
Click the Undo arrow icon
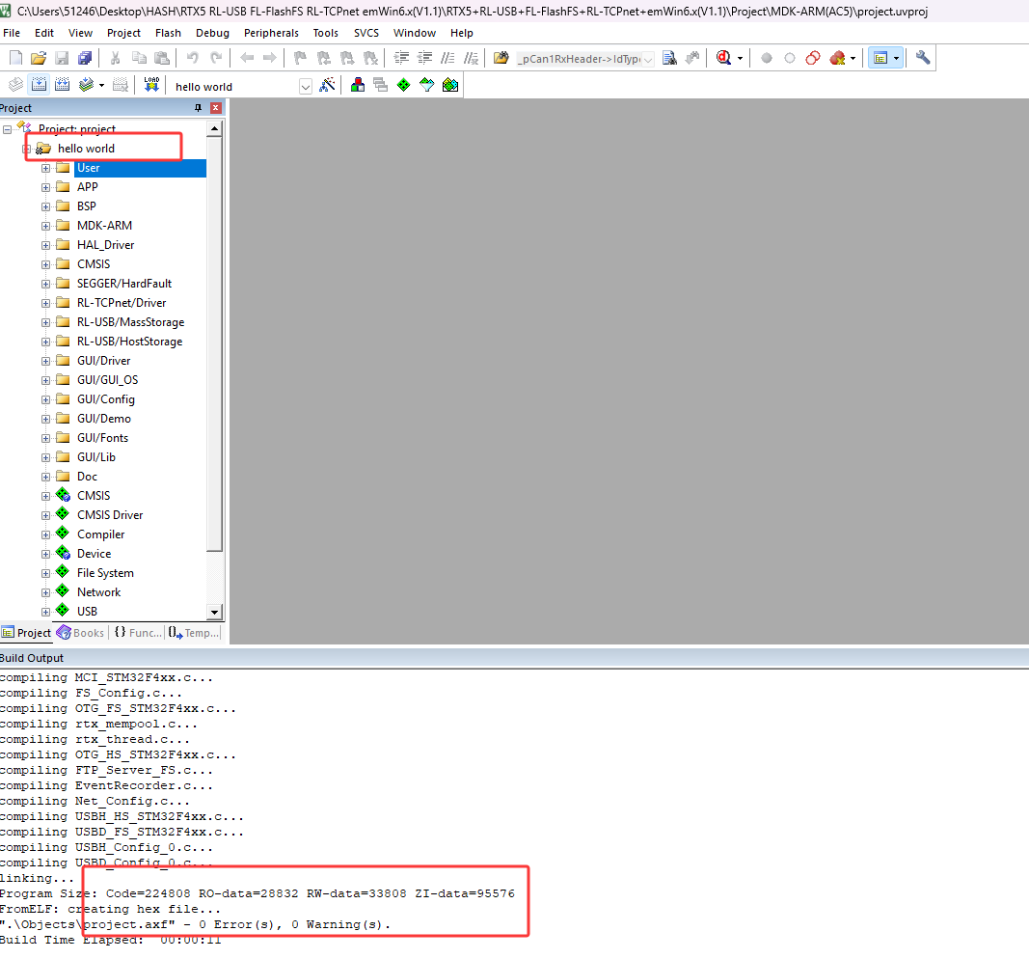tap(192, 59)
